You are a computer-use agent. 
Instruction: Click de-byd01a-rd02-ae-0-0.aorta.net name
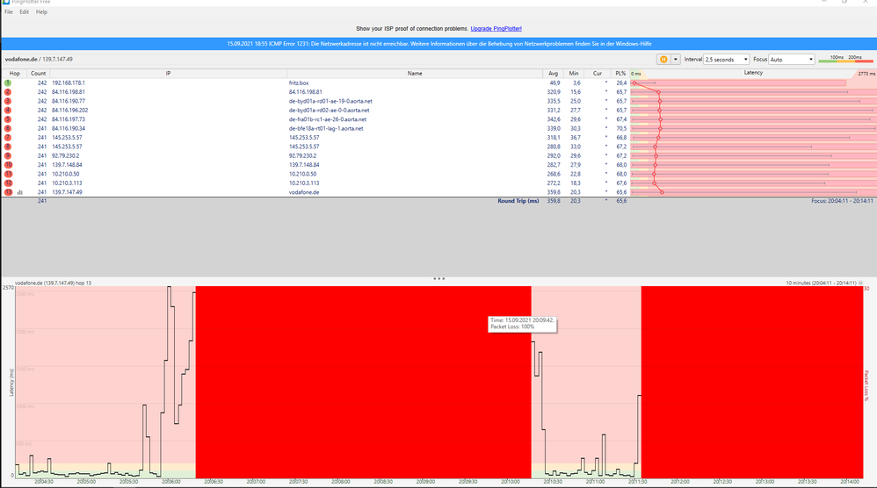tap(330, 110)
